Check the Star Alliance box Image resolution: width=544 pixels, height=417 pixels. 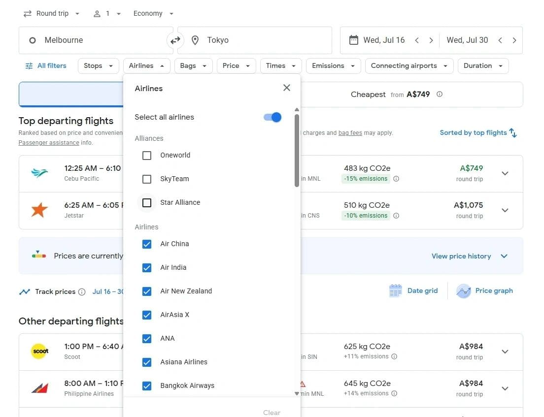[x=147, y=202]
